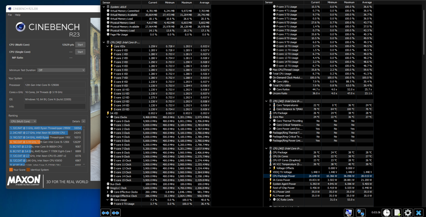Click the Maximum column header in left panel
Image resolution: width=426 pixels, height=217 pixels.
coord(187,2)
